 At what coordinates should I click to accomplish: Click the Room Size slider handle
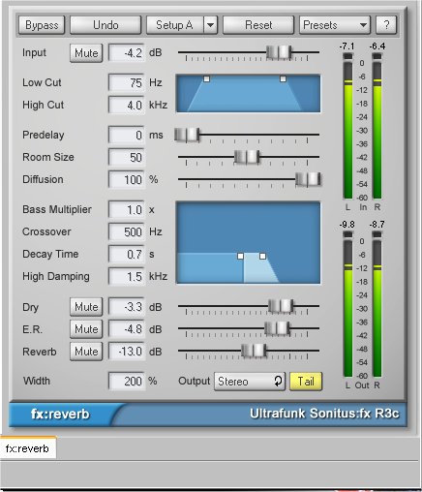(247, 157)
